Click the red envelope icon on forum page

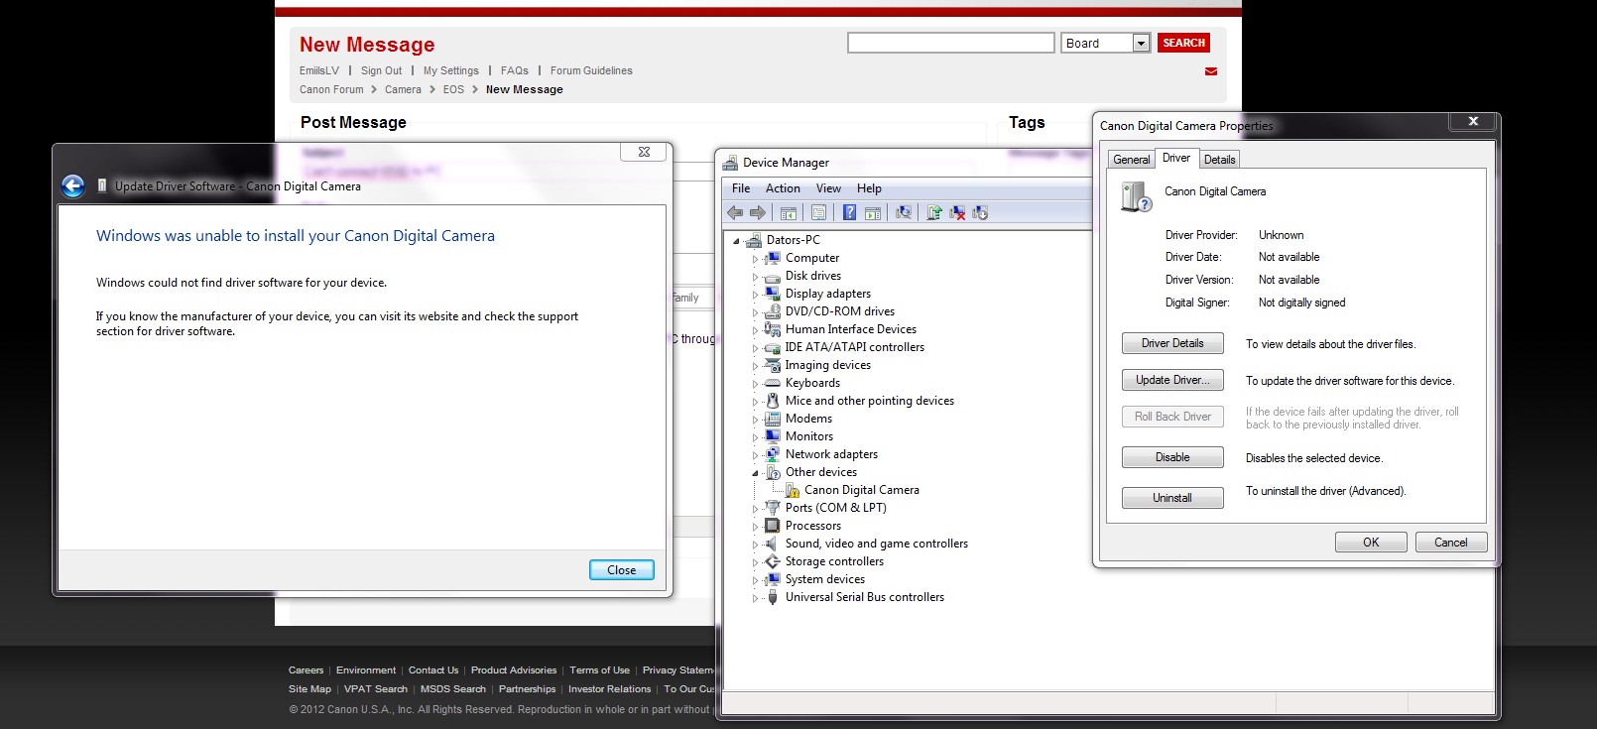(1210, 71)
